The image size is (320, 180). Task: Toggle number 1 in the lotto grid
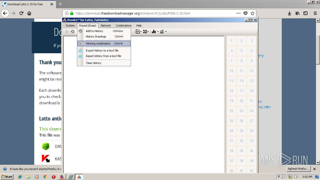(x=231, y=41)
